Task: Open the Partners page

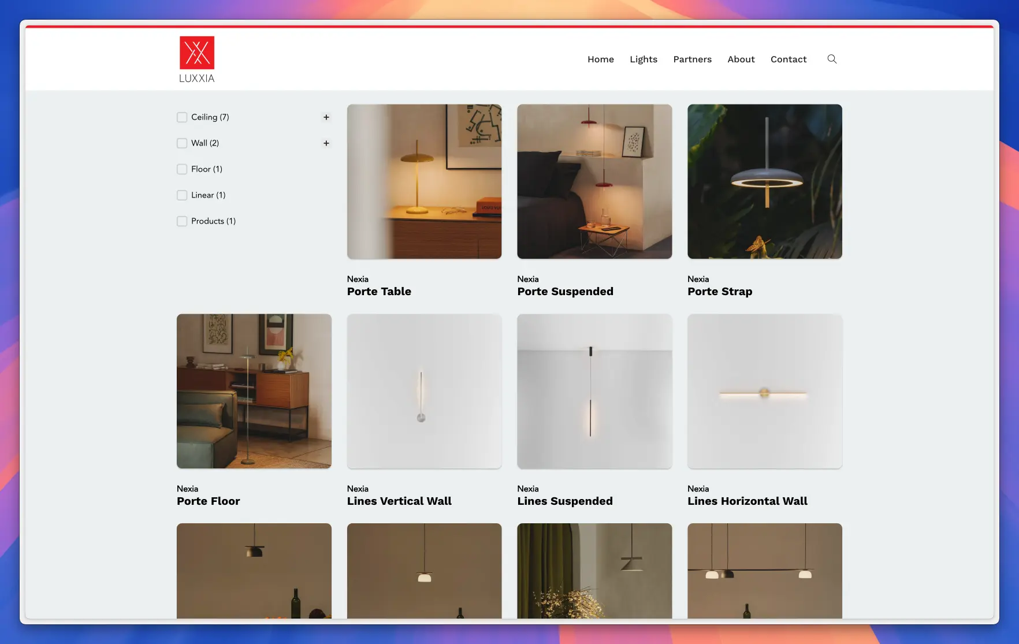Action: [x=692, y=59]
